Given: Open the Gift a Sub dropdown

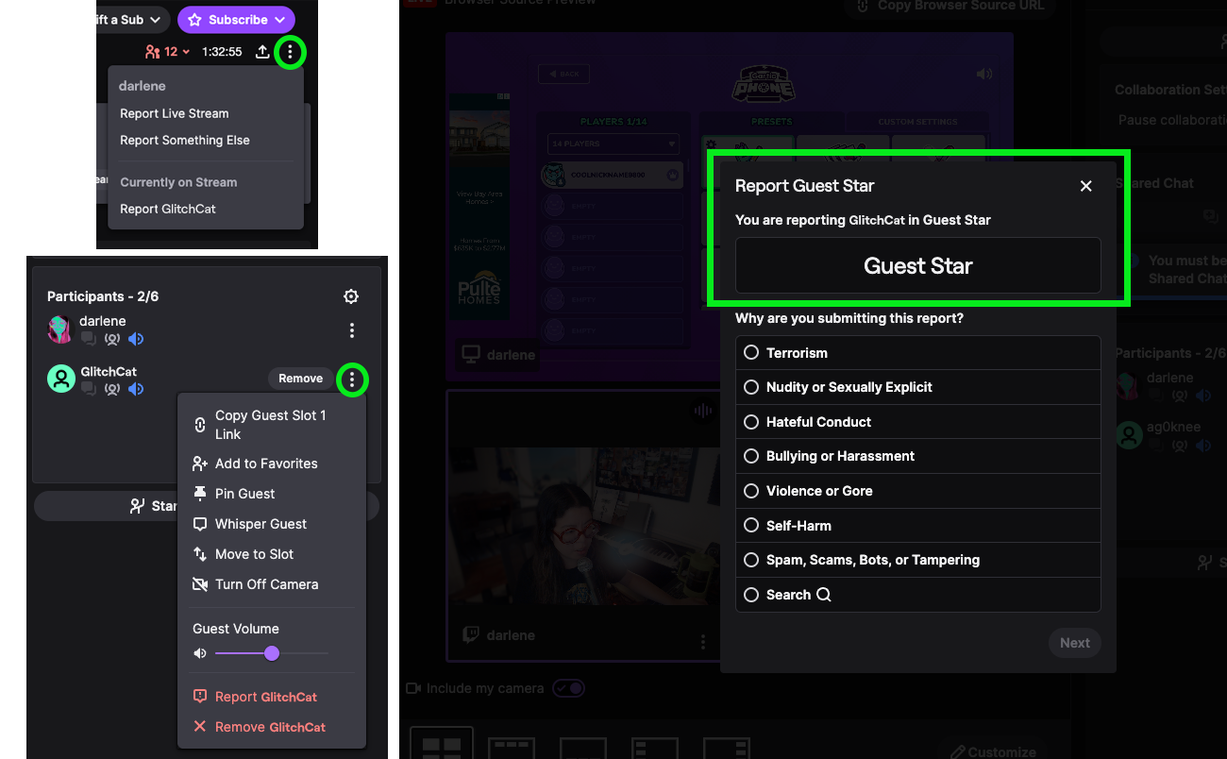Looking at the screenshot, I should coord(132,20).
